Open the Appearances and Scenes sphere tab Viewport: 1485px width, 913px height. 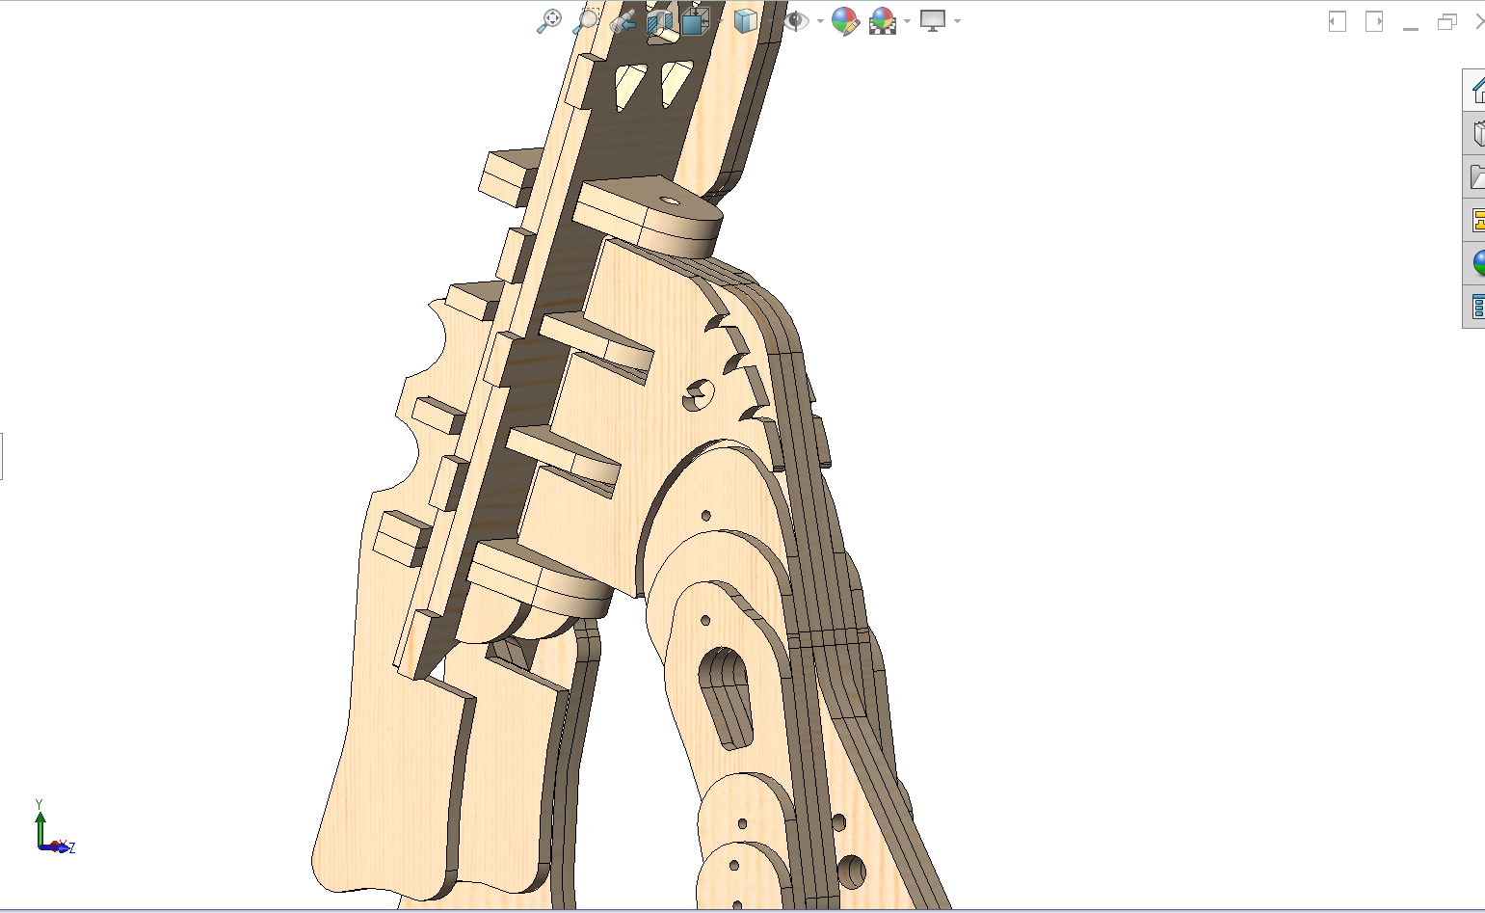(1475, 262)
